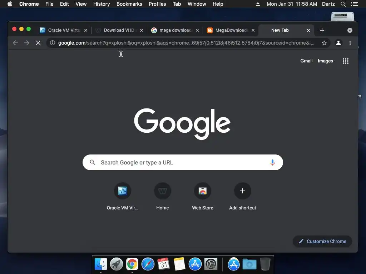Start voice search with the microphone

pyautogui.click(x=272, y=162)
